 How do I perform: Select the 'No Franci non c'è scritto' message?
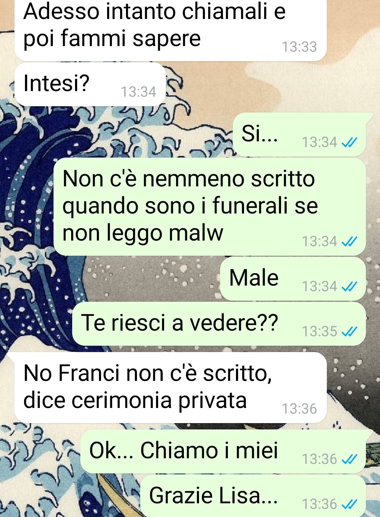170,388
